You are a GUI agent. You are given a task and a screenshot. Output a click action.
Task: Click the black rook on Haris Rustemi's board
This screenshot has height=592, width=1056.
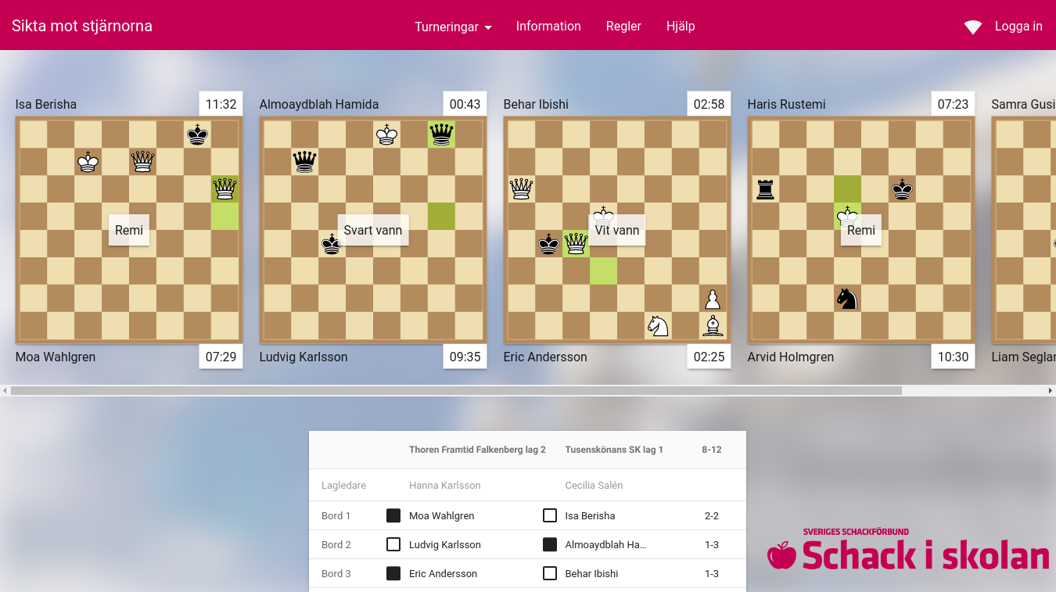(765, 189)
